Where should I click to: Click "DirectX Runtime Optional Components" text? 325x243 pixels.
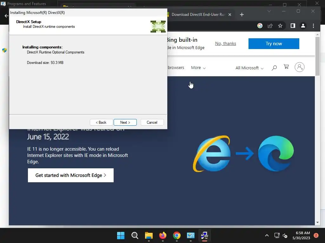pyautogui.click(x=56, y=52)
